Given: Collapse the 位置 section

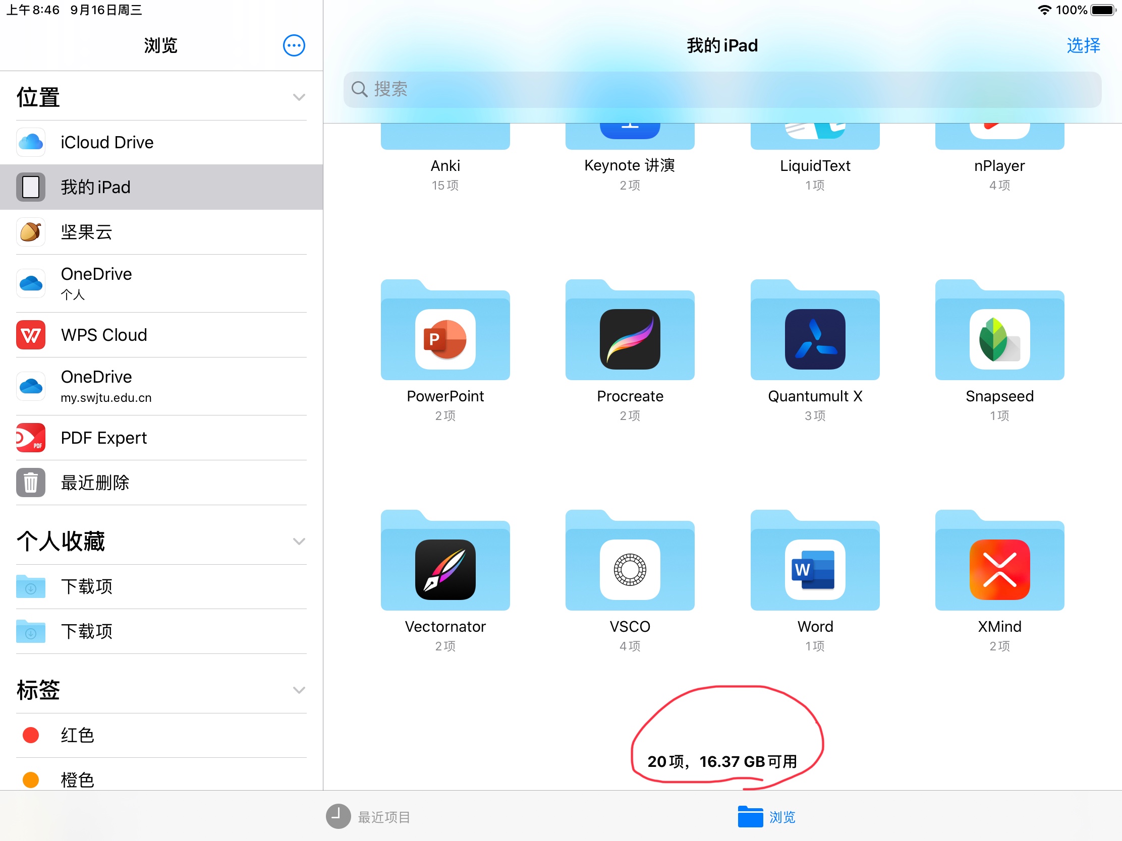Looking at the screenshot, I should [x=299, y=97].
